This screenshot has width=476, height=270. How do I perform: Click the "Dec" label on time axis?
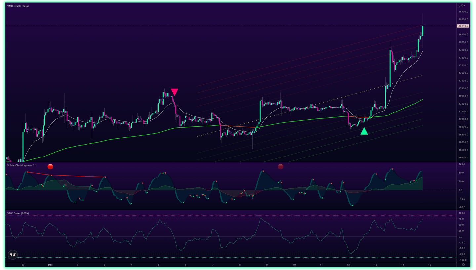(50, 265)
